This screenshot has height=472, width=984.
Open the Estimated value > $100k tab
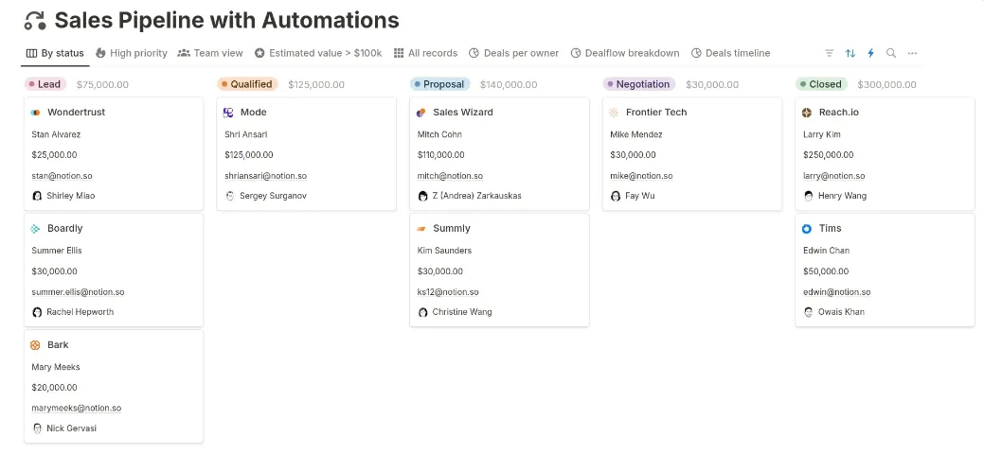[318, 53]
